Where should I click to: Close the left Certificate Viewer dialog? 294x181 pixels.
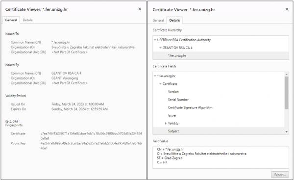(x=140, y=9)
